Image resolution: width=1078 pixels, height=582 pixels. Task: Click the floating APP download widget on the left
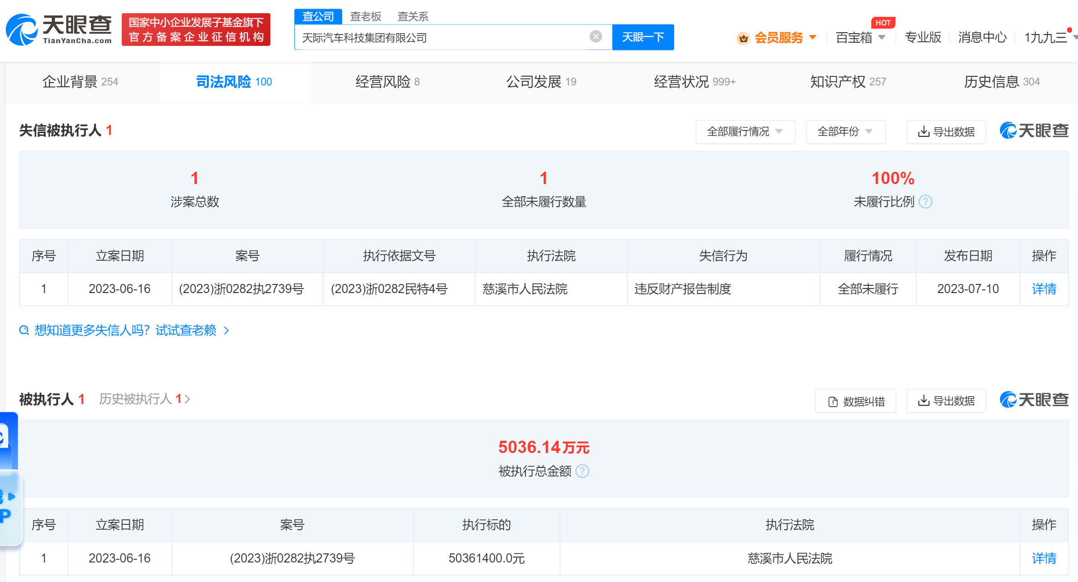point(10,504)
